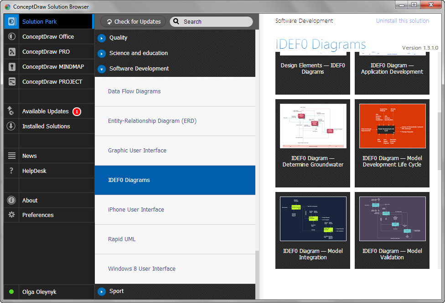Expand the Sport category
Image resolution: width=445 pixels, height=303 pixels.
pyautogui.click(x=102, y=291)
